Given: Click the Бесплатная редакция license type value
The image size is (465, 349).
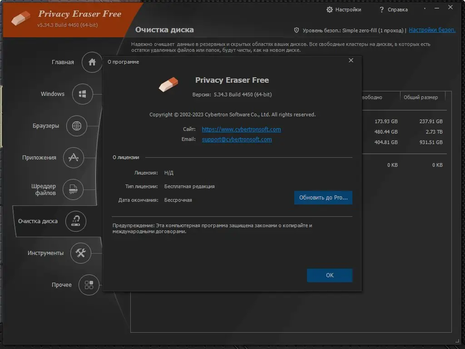Looking at the screenshot, I should coord(189,186).
